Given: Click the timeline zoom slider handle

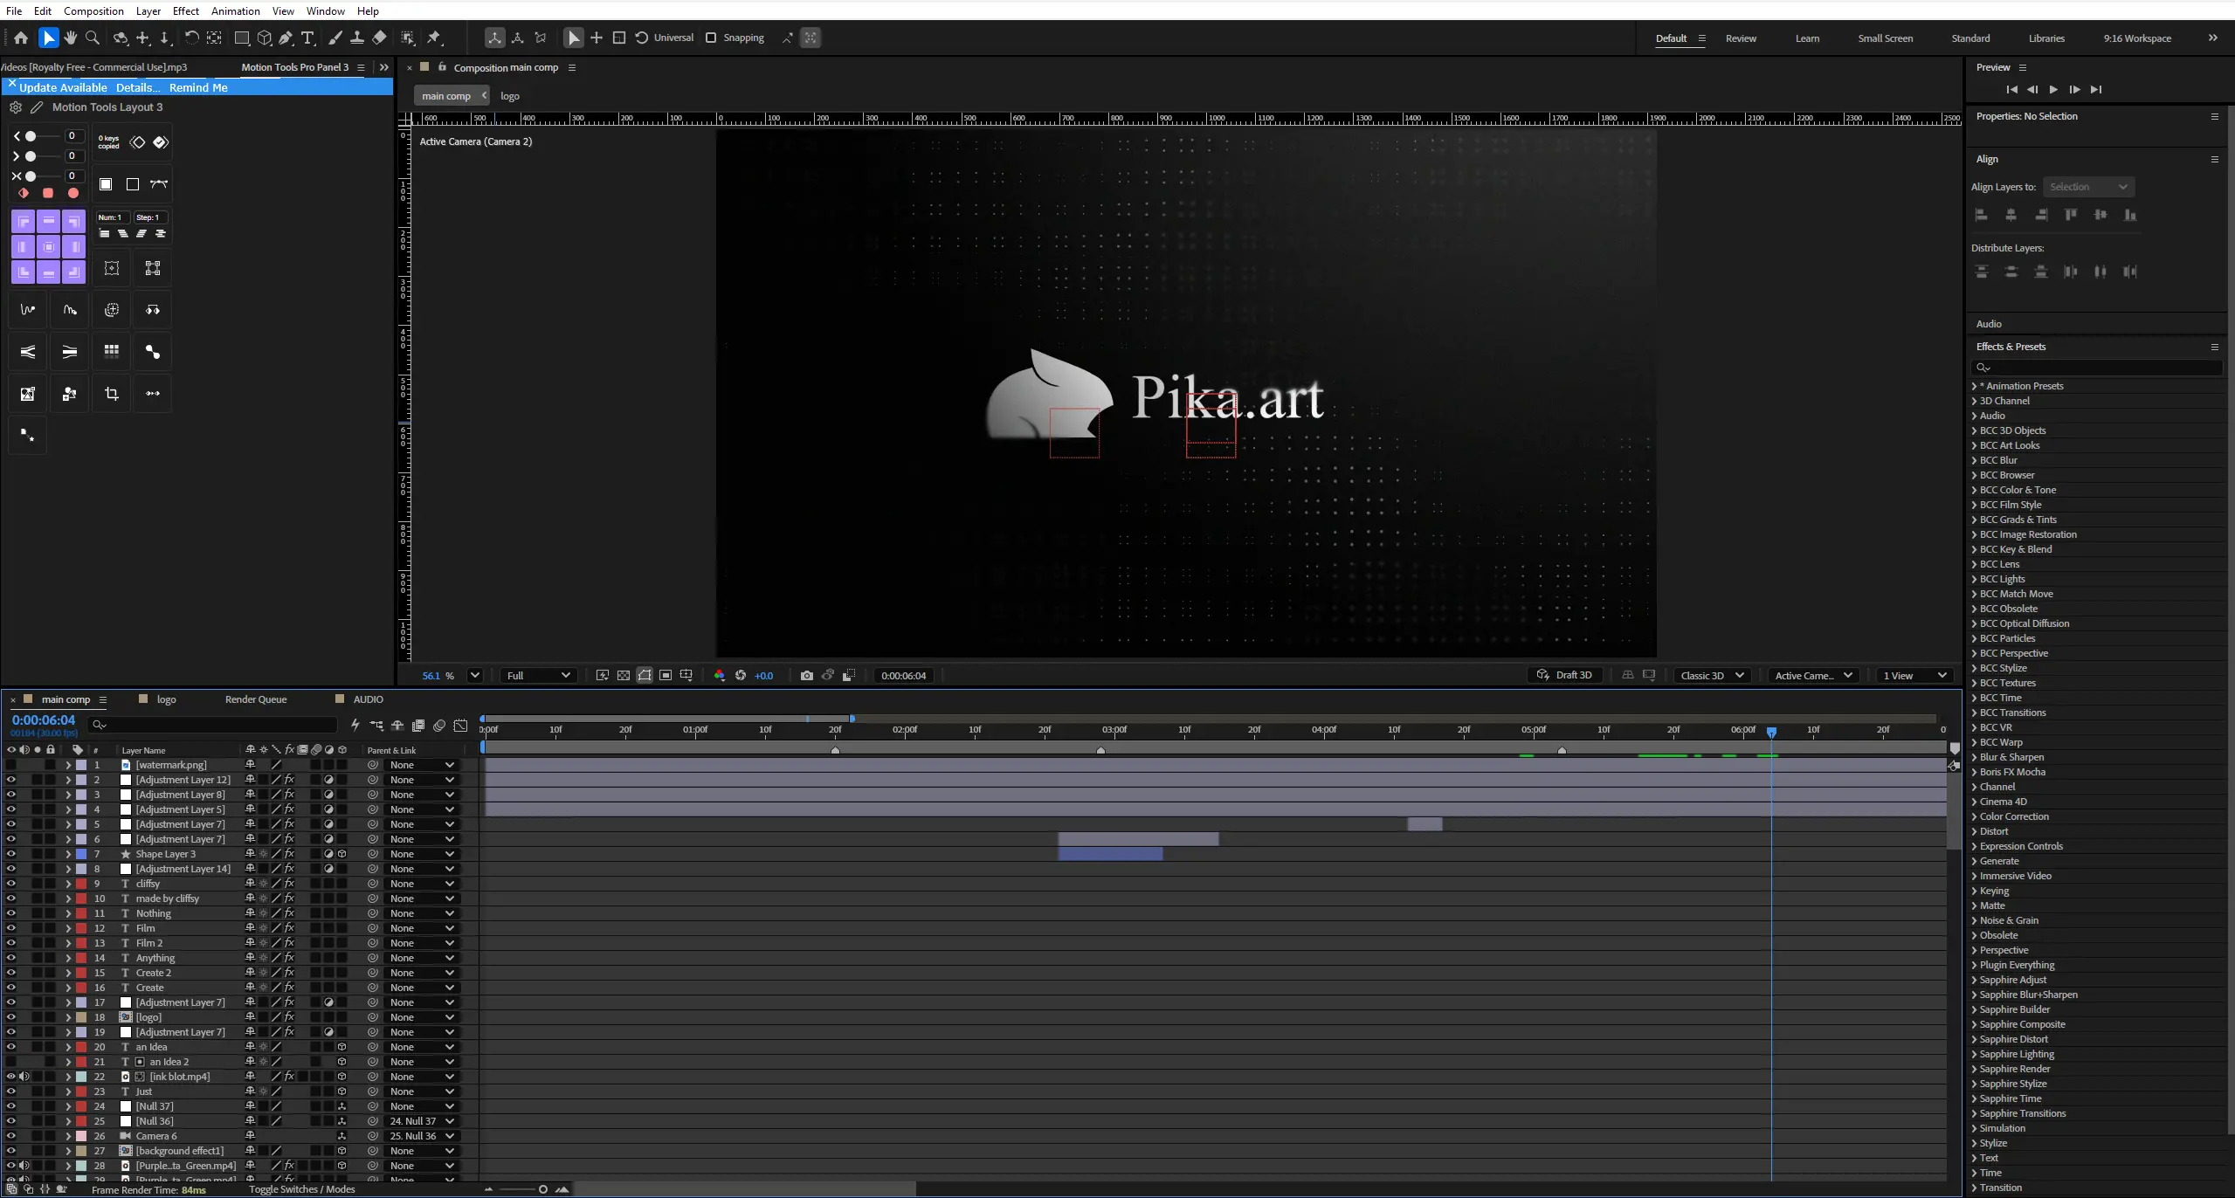Looking at the screenshot, I should click(542, 1189).
